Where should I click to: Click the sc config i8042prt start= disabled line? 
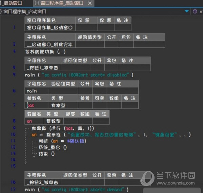click(79, 75)
